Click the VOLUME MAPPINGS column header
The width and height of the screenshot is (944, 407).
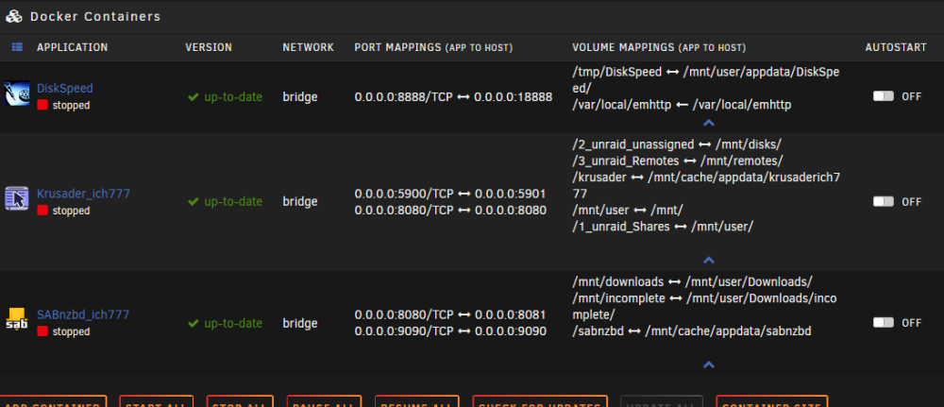pos(659,47)
